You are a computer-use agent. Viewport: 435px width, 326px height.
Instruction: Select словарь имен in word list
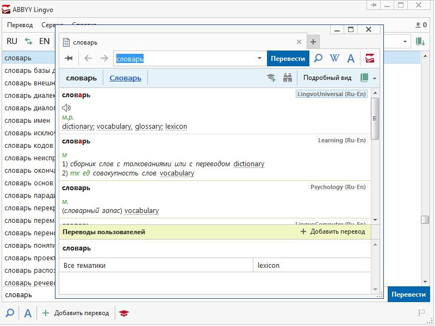[x=27, y=121]
